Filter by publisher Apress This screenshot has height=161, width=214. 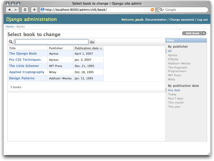tap(173, 55)
